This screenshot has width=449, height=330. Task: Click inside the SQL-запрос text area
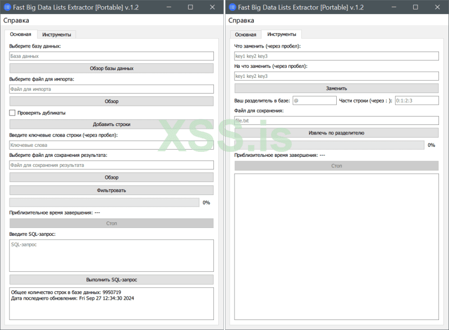tap(112, 255)
